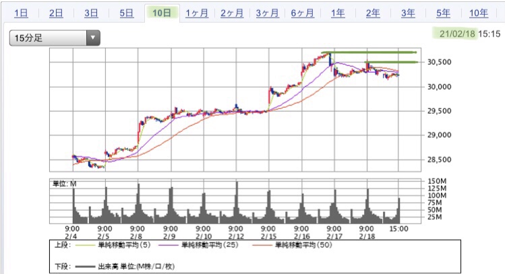This screenshot has height=274, width=505.
Task: Click the 21/02/18 date stamp
Action: (457, 34)
